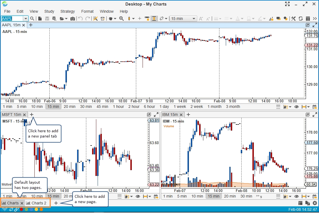Open the hamburger menu icon on AAPL chart

coord(278,107)
